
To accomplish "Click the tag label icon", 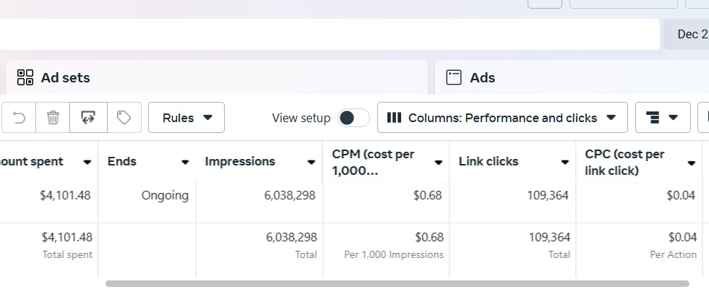I will click(124, 117).
